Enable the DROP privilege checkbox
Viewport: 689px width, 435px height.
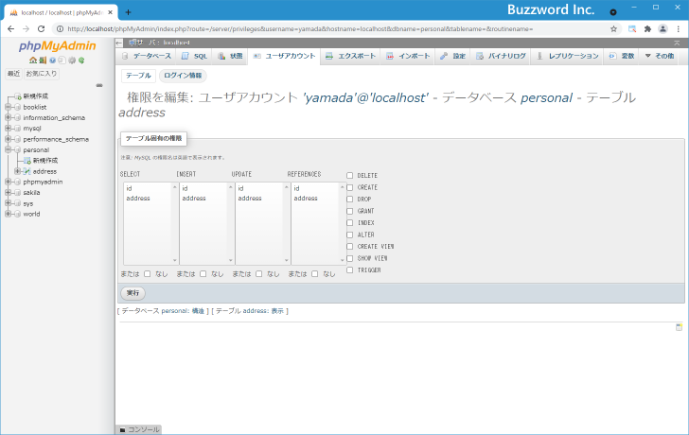coord(350,200)
